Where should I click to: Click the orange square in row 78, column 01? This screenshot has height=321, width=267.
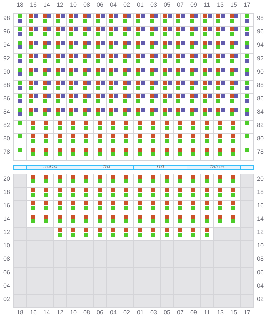click(x=140, y=150)
